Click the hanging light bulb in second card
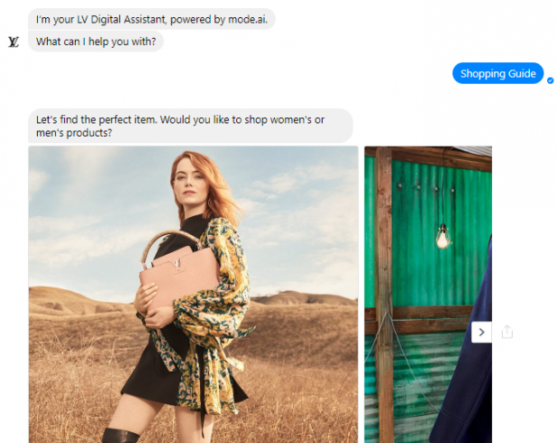 point(443,237)
